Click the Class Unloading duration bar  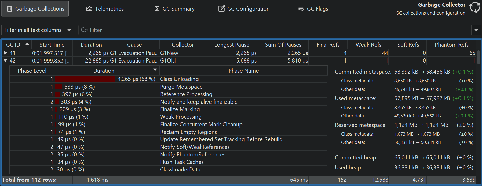tap(85, 79)
